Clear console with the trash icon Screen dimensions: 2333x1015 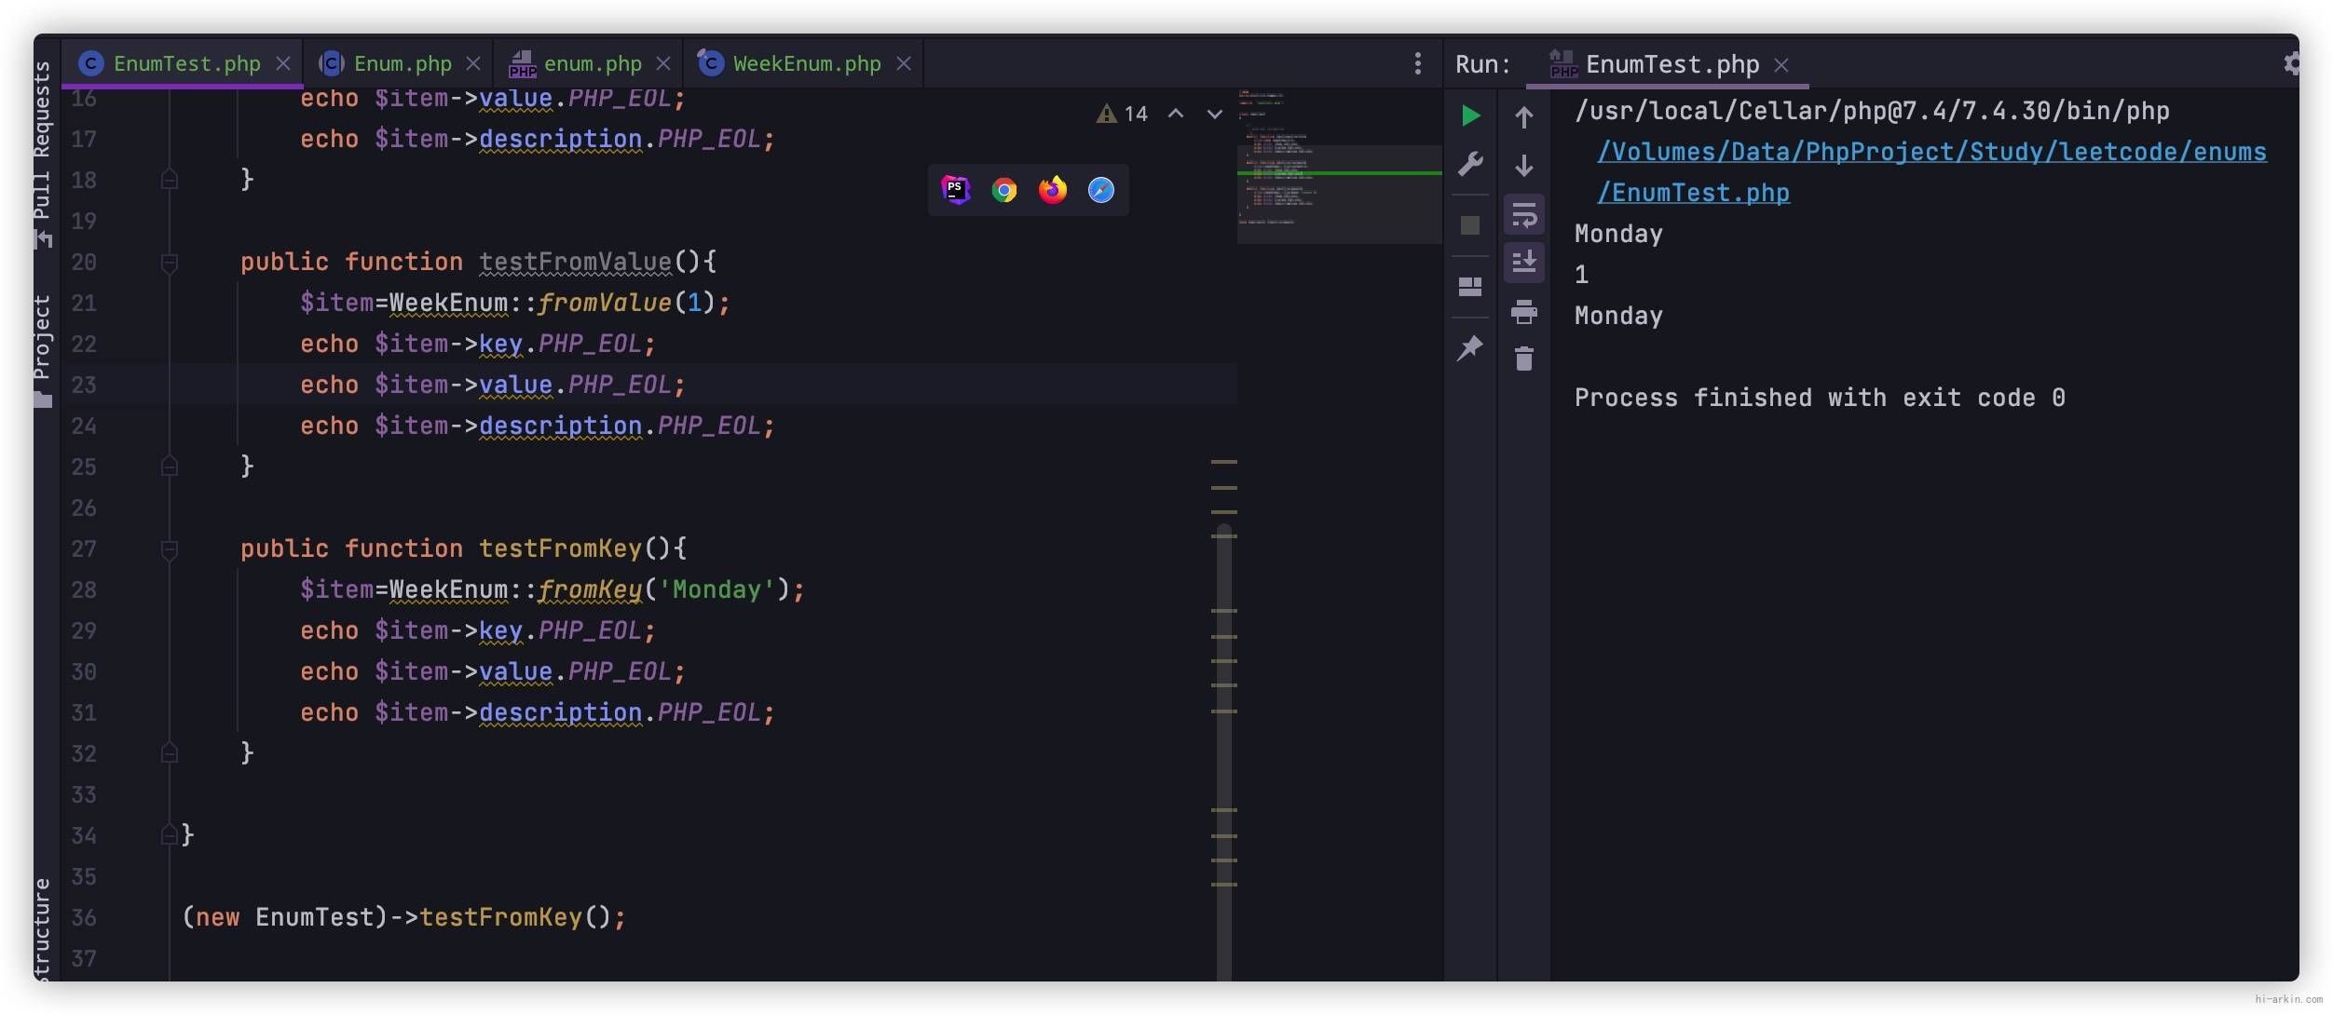[1524, 359]
